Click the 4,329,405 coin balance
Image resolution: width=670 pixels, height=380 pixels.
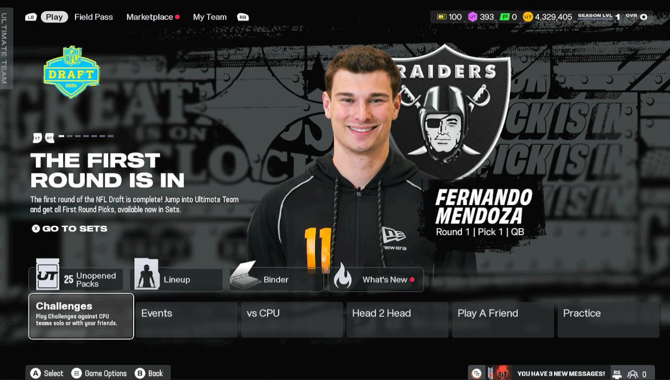(x=553, y=17)
